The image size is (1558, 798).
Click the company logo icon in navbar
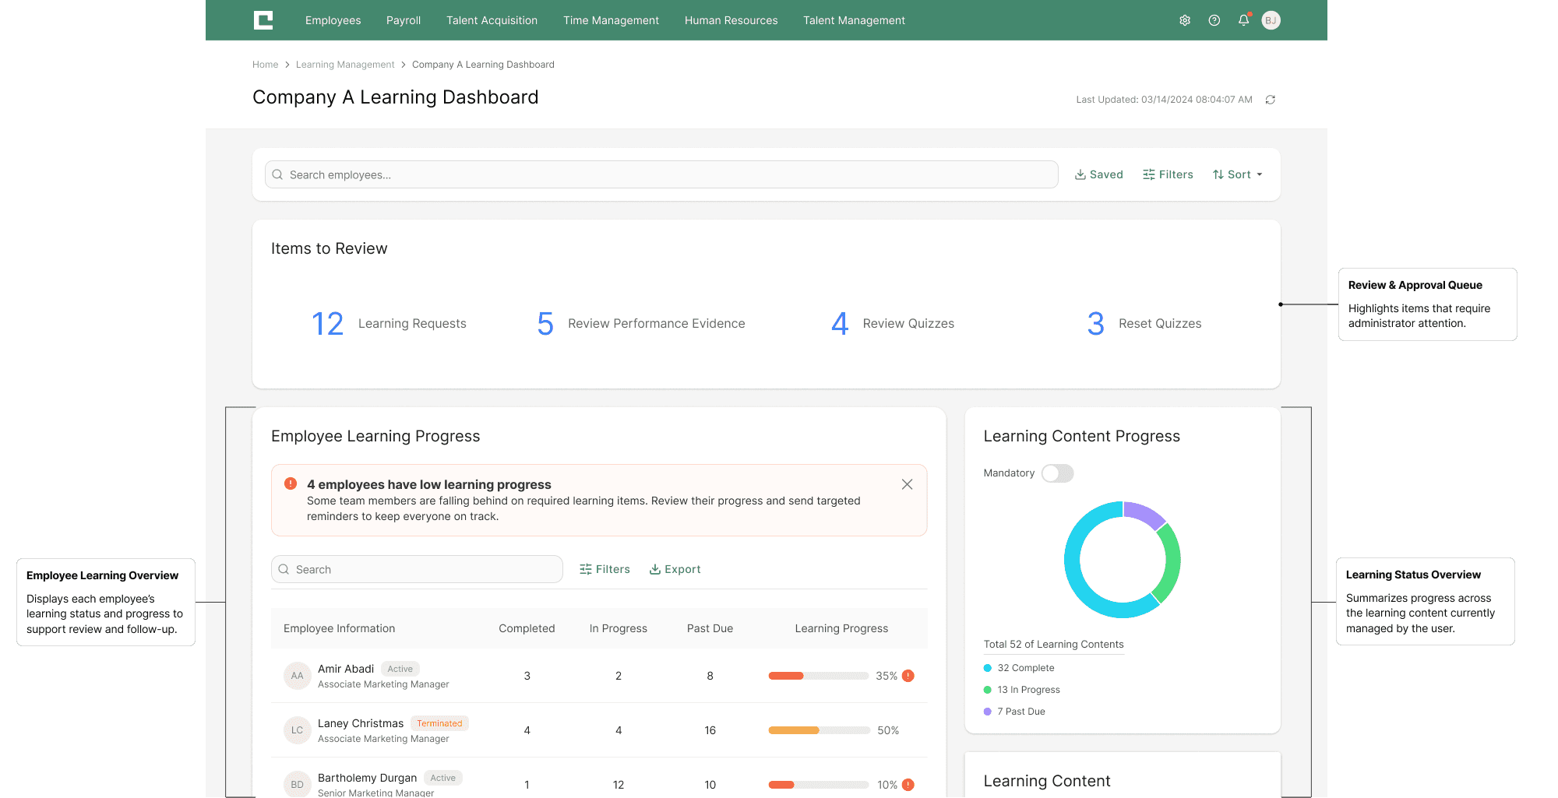point(263,20)
